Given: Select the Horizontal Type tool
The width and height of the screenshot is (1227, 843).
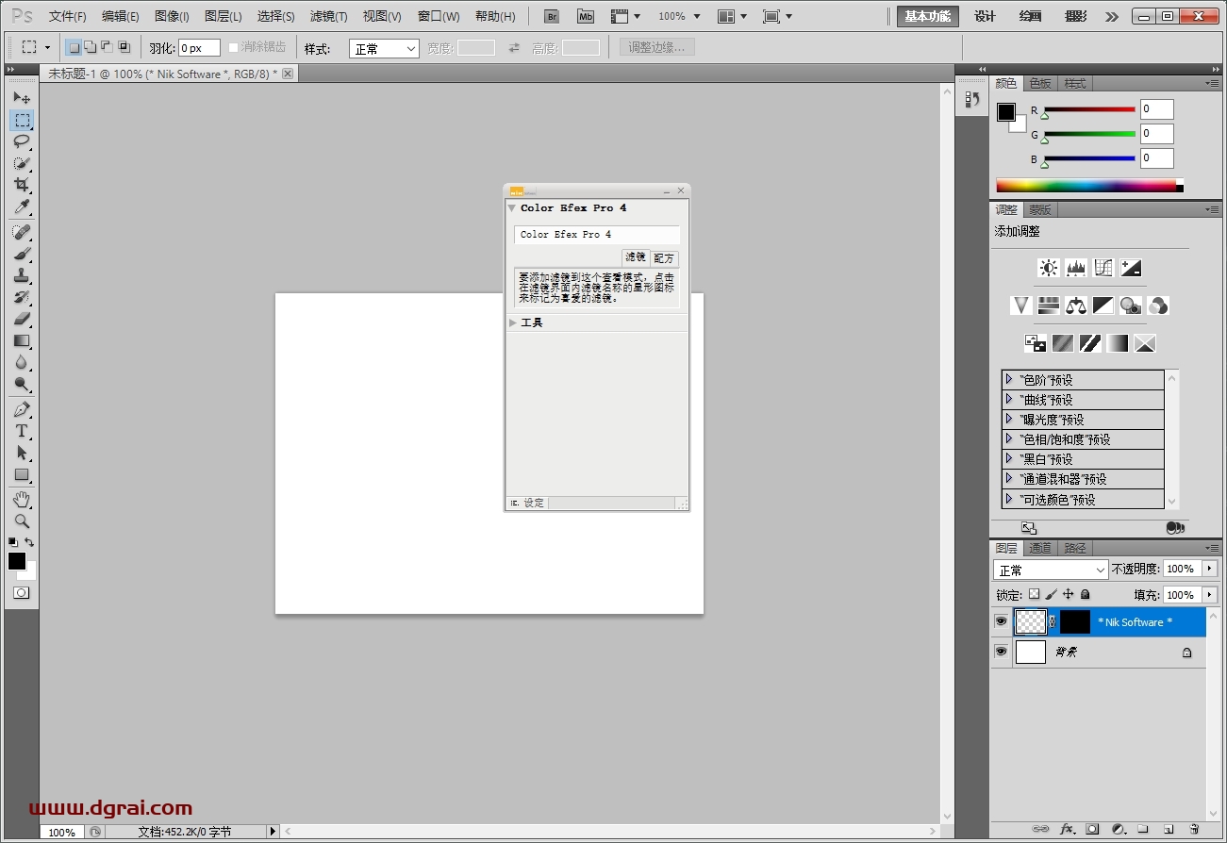Looking at the screenshot, I should [x=22, y=432].
